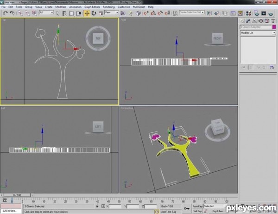
Task: Activate the Select and Rotate tool
Action: point(94,13)
